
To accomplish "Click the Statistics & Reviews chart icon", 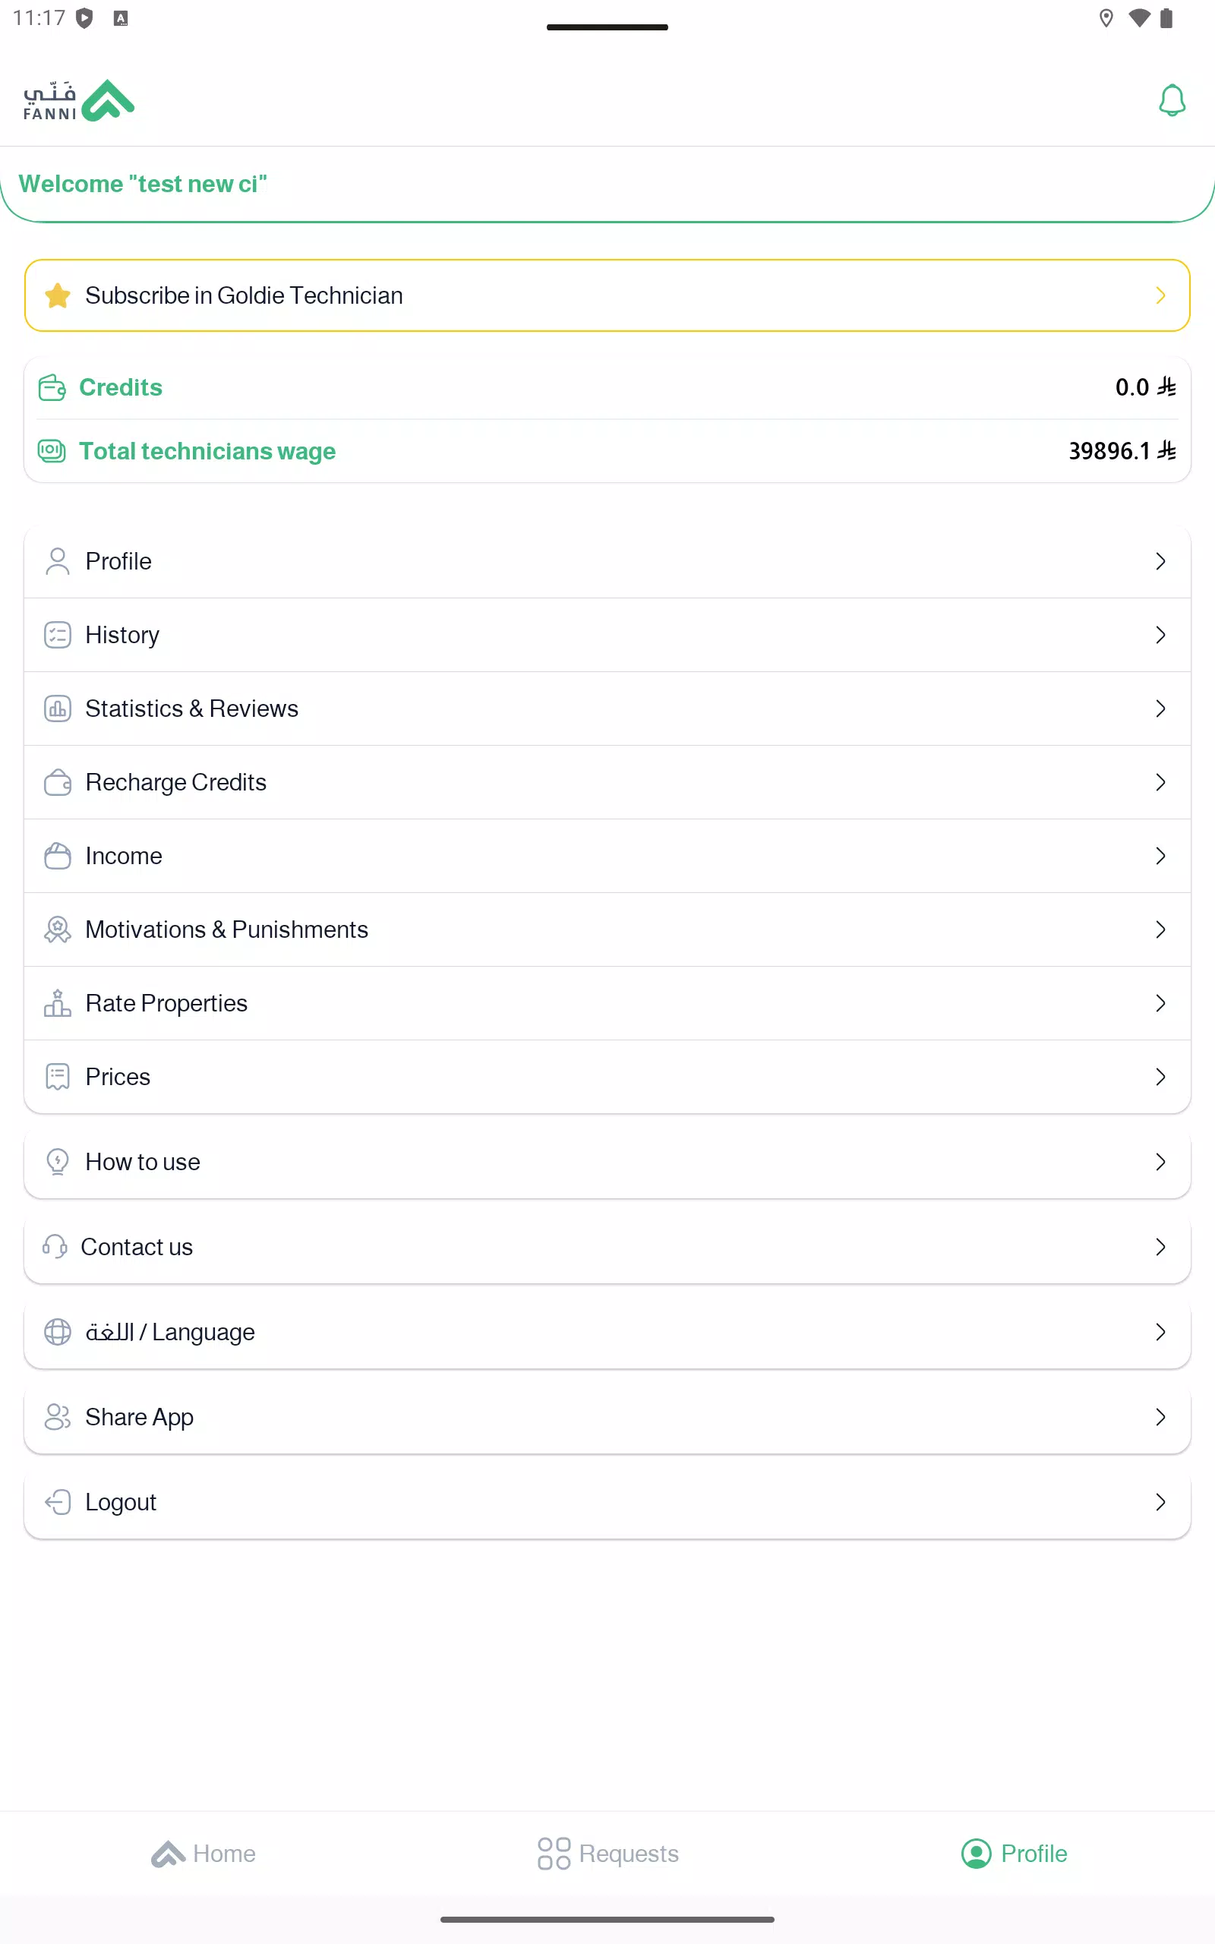I will point(58,708).
